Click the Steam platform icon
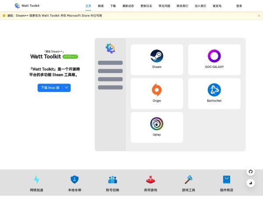Screen dimensions: 263x197 [156, 56]
